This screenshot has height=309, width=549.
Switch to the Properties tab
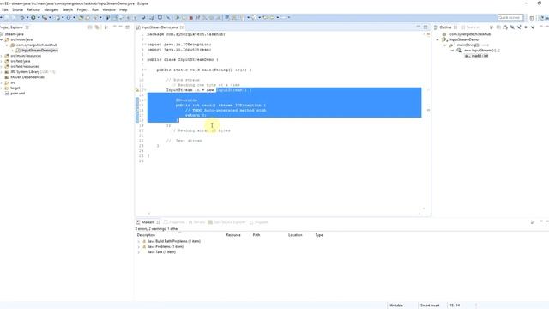coord(174,222)
